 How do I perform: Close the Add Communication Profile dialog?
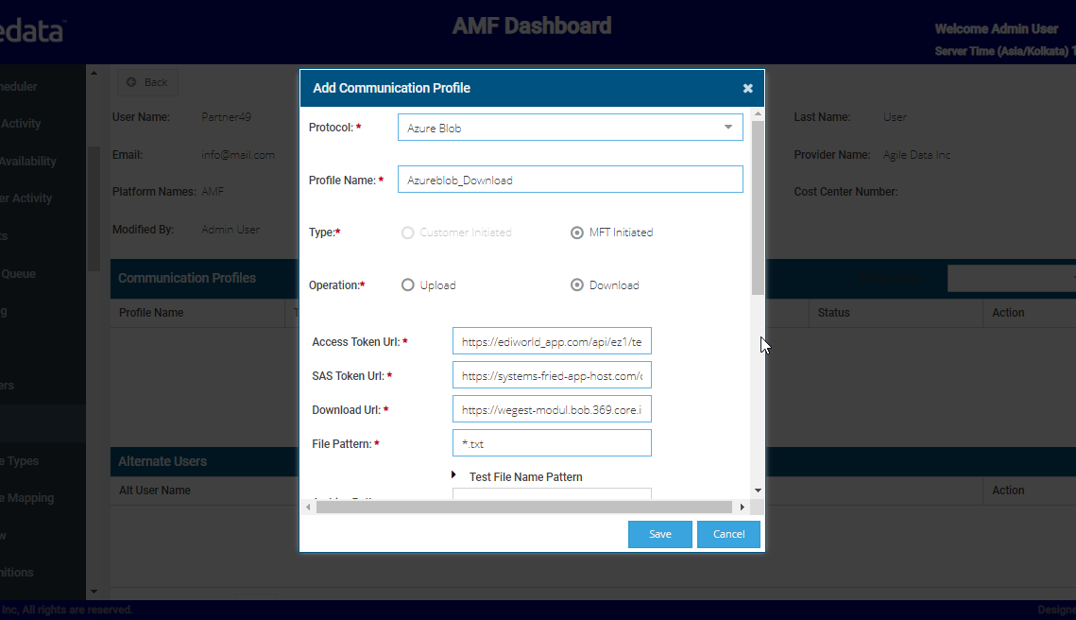[x=747, y=88]
